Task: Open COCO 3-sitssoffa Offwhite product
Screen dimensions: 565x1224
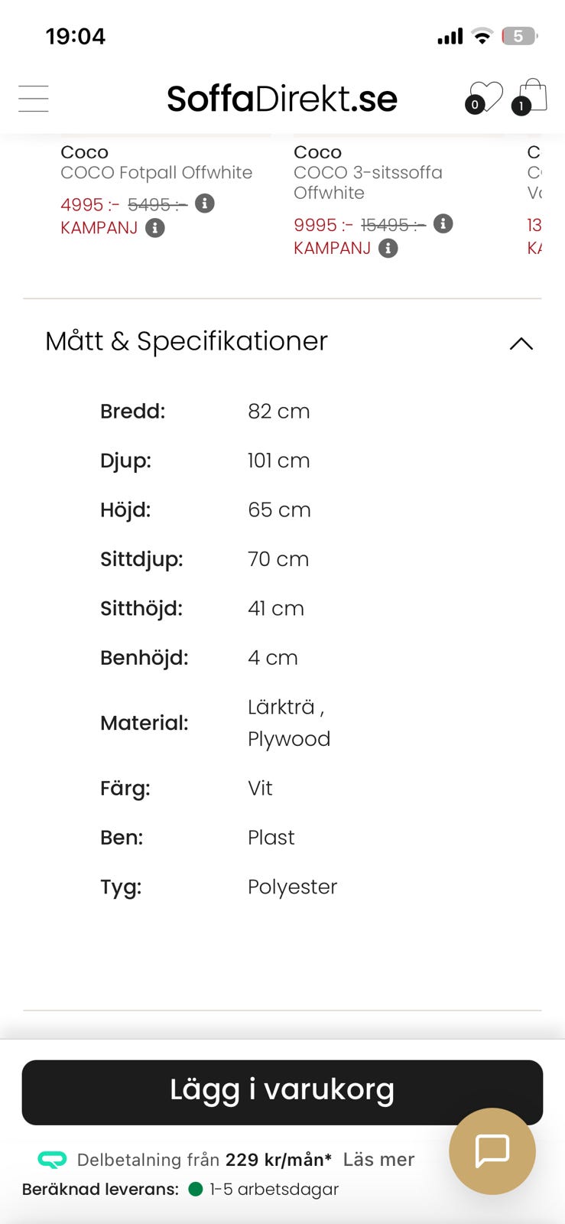Action: pos(368,182)
